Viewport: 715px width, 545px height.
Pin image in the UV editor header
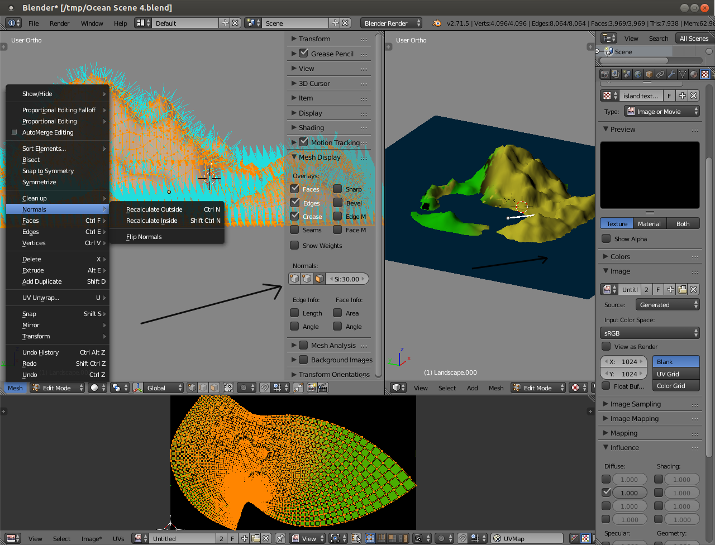pos(280,538)
